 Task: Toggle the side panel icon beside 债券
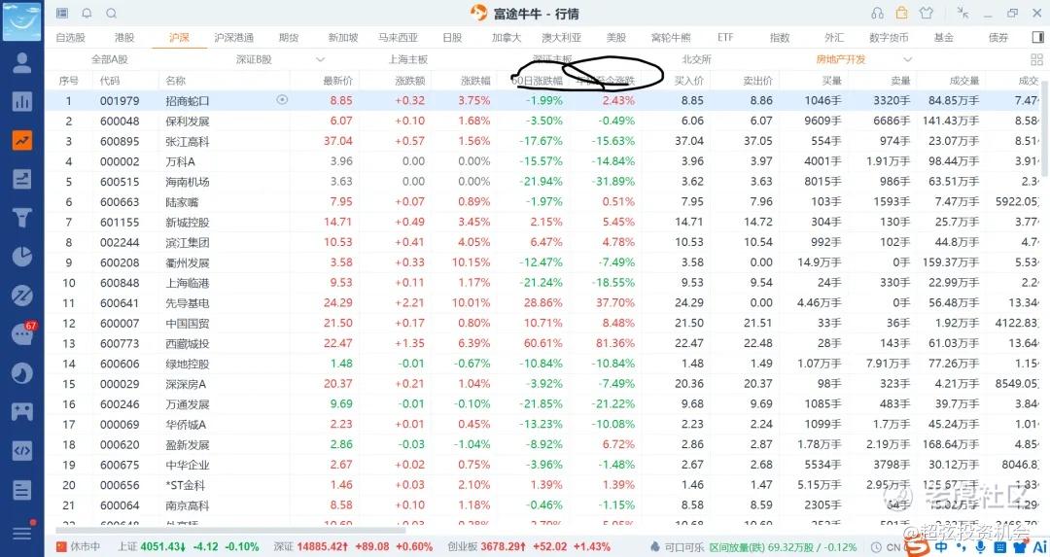coord(1038,38)
